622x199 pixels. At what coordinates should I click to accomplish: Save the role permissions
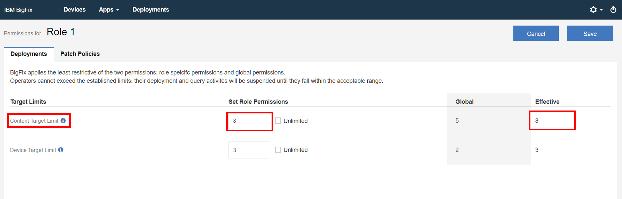[590, 34]
